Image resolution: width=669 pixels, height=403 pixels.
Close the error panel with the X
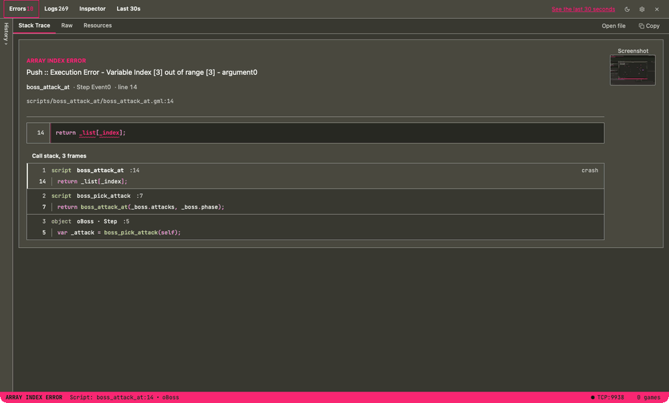[x=657, y=9]
